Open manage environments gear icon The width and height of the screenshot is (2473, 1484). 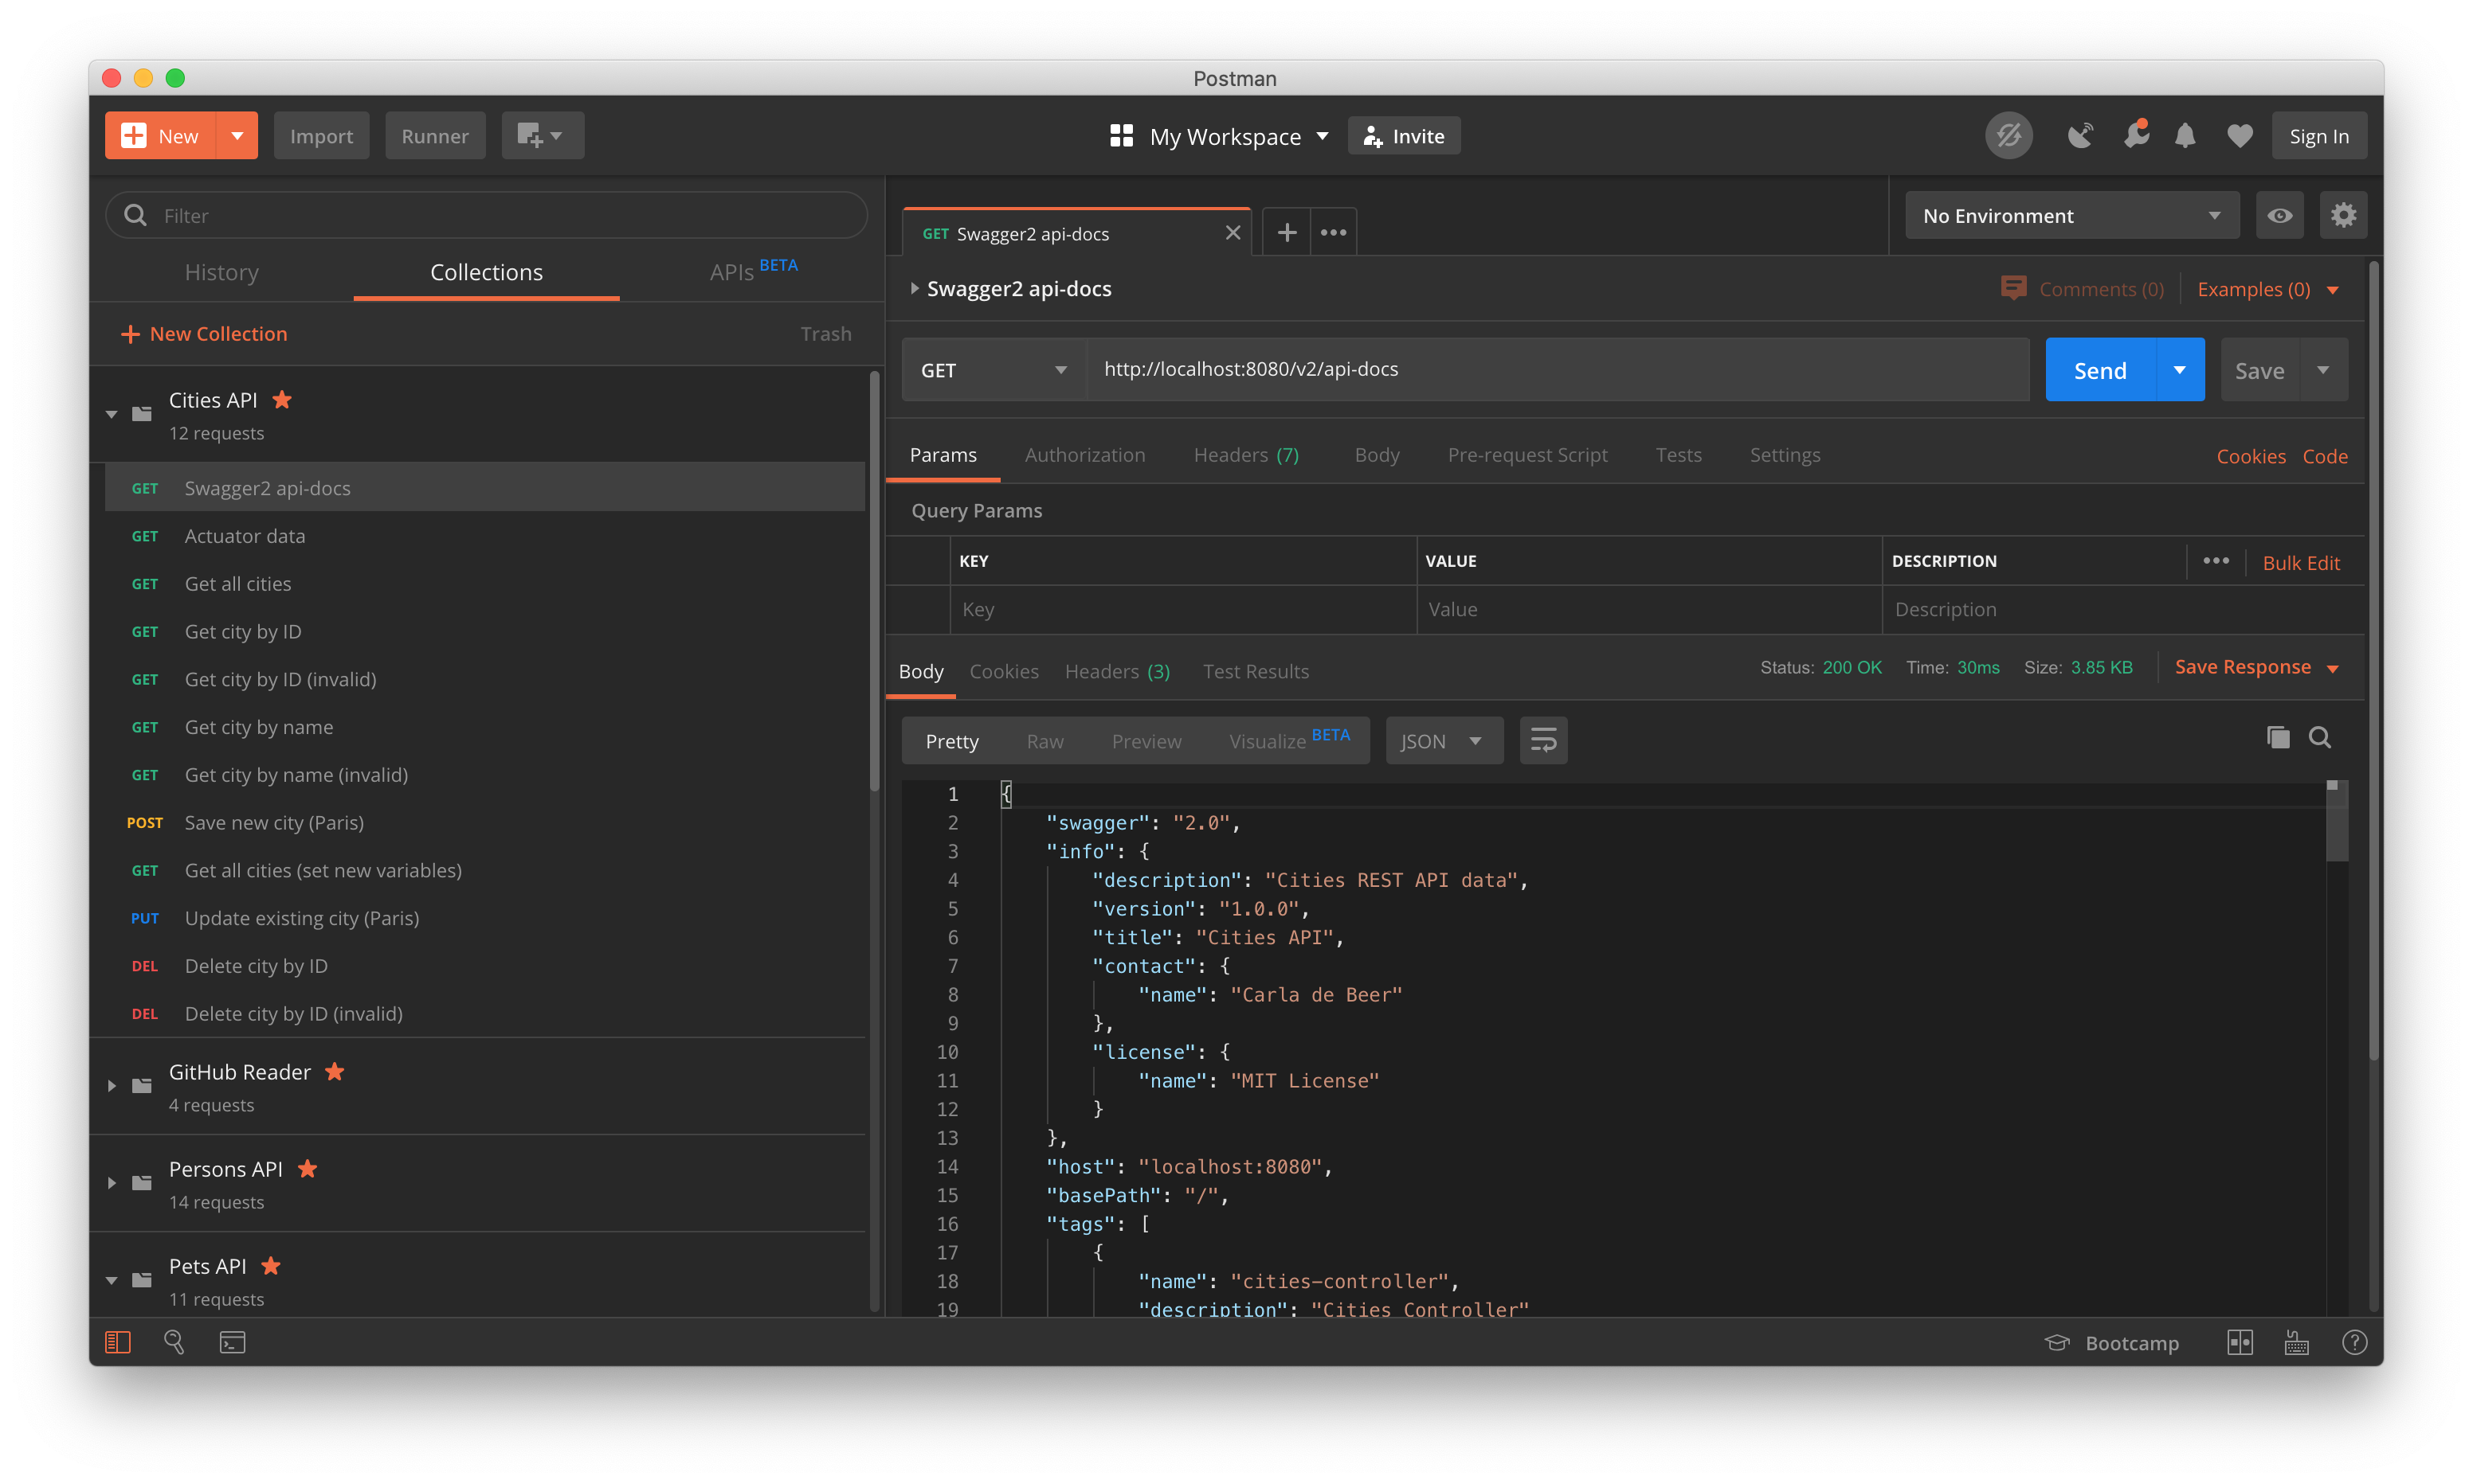(2343, 216)
